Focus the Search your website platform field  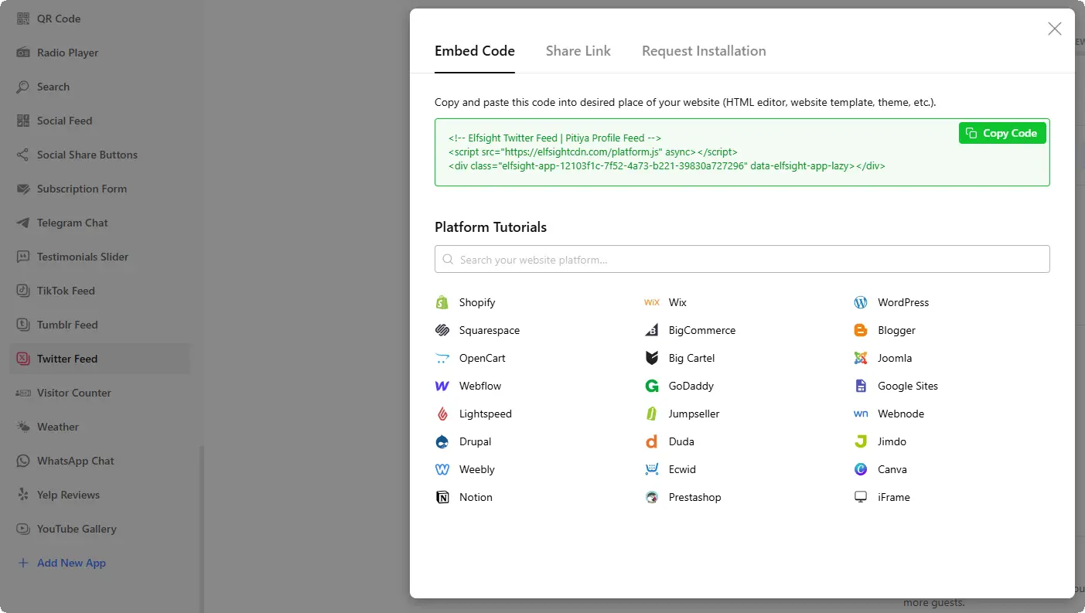pos(742,260)
